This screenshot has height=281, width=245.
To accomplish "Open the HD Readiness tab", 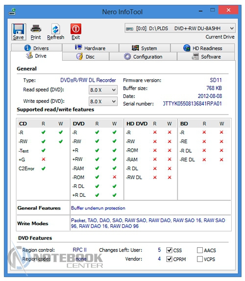I will point(202,48).
